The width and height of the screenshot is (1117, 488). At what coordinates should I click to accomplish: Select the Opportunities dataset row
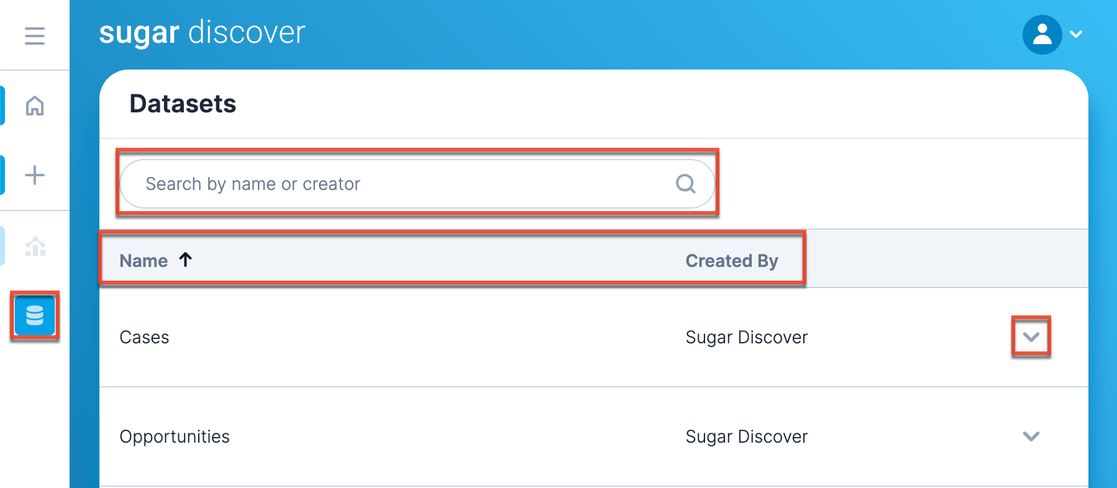[x=175, y=436]
